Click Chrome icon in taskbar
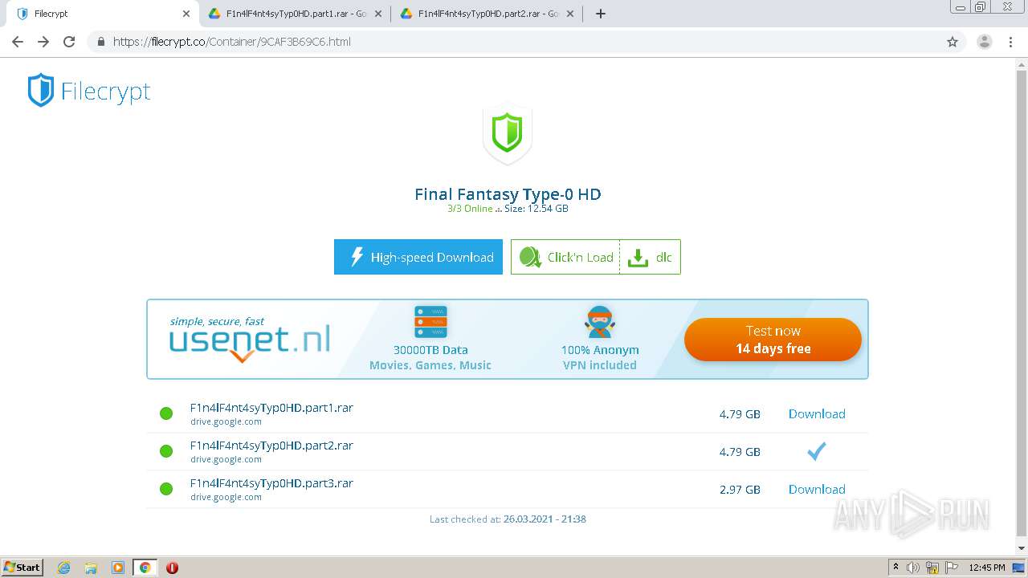The image size is (1028, 578). point(145,568)
